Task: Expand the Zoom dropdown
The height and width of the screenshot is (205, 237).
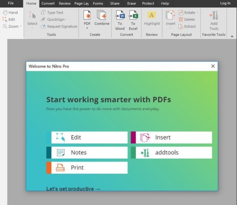Action: pos(21,27)
